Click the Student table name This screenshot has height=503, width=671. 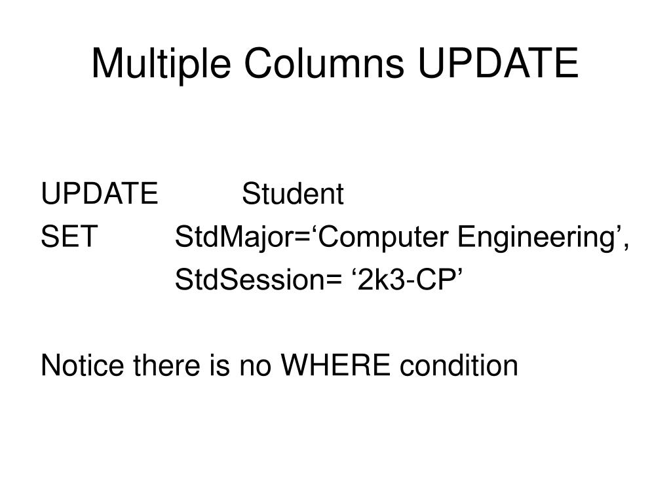293,194
